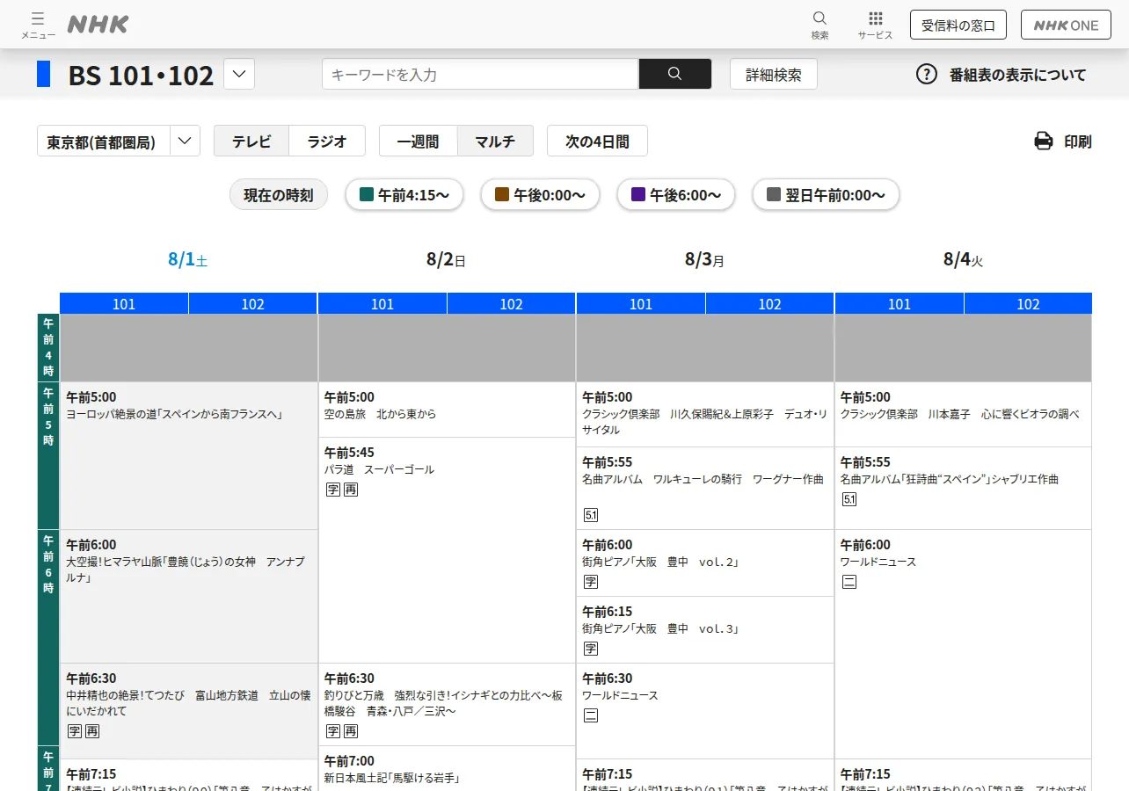Click 字 icon under 中井精也の絶景!てつたび
The height and width of the screenshot is (791, 1129).
tap(74, 731)
